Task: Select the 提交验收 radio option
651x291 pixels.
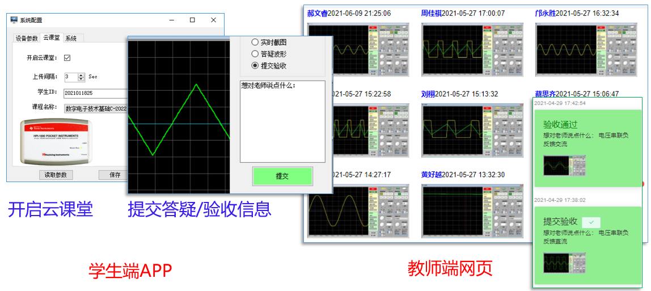Action: point(255,66)
